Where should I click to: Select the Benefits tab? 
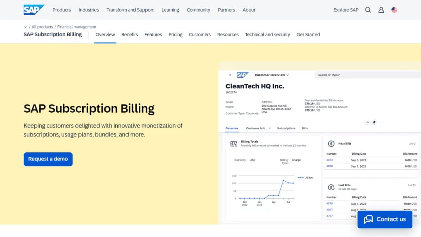pos(129,35)
